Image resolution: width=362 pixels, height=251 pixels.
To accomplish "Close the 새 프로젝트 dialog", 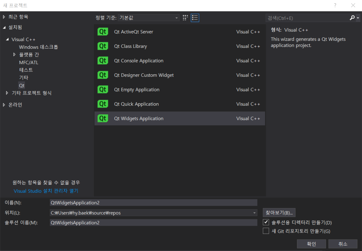I will (x=353, y=5).
